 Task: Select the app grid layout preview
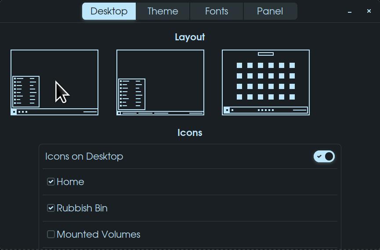click(266, 82)
